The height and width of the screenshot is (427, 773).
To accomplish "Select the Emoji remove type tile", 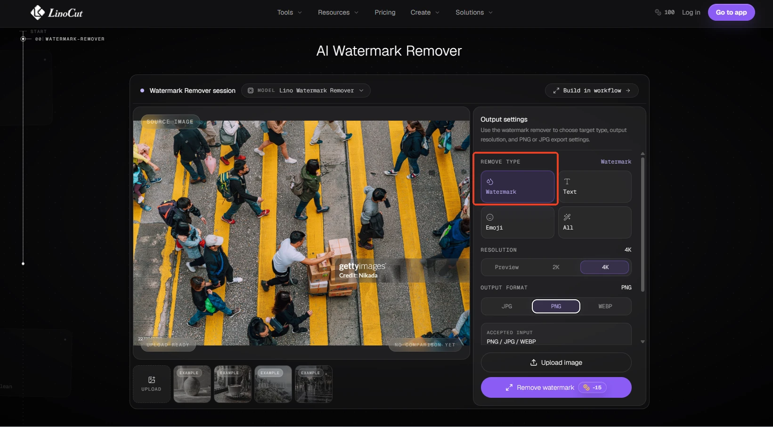I will (517, 222).
